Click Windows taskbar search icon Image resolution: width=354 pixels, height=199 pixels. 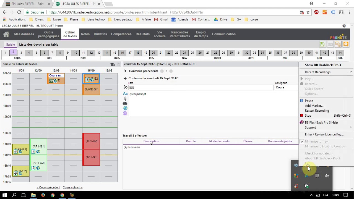coord(14,195)
